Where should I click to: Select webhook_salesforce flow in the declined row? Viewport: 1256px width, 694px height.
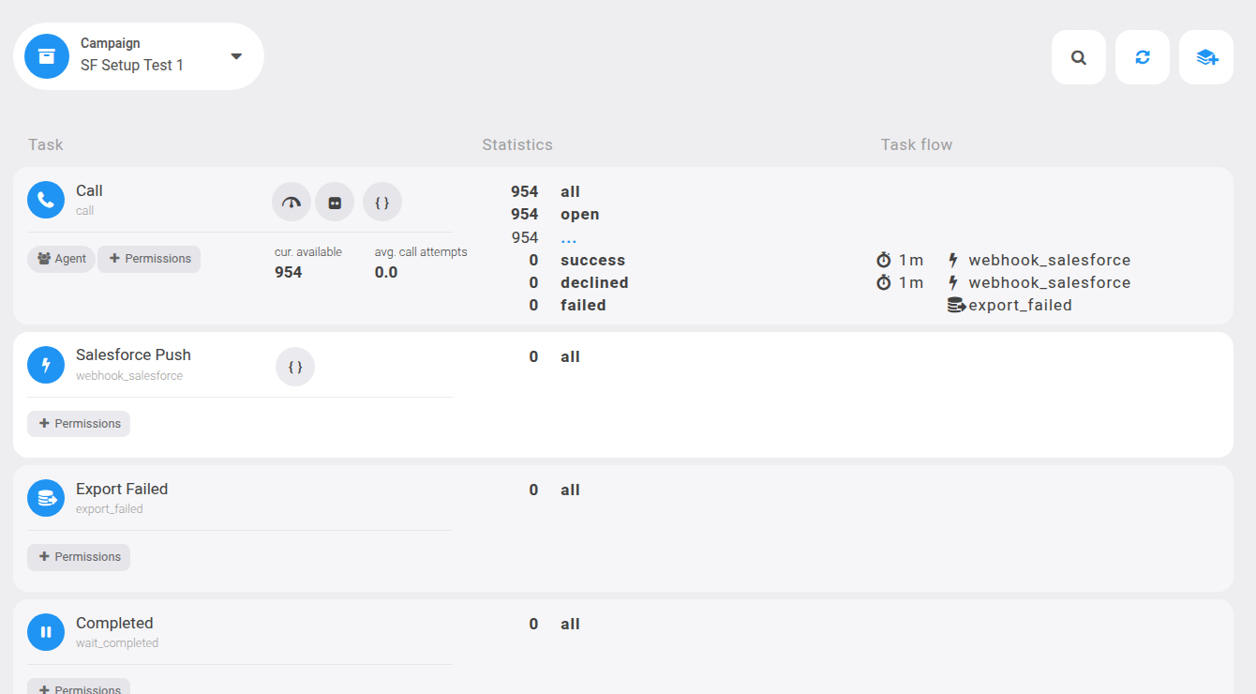coord(1049,282)
